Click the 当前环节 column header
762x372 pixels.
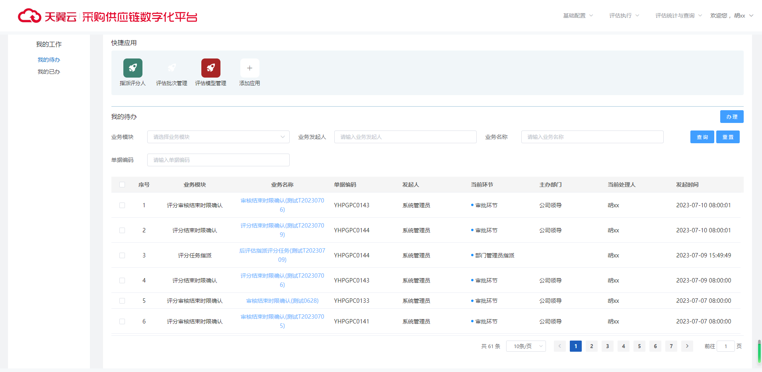482,185
